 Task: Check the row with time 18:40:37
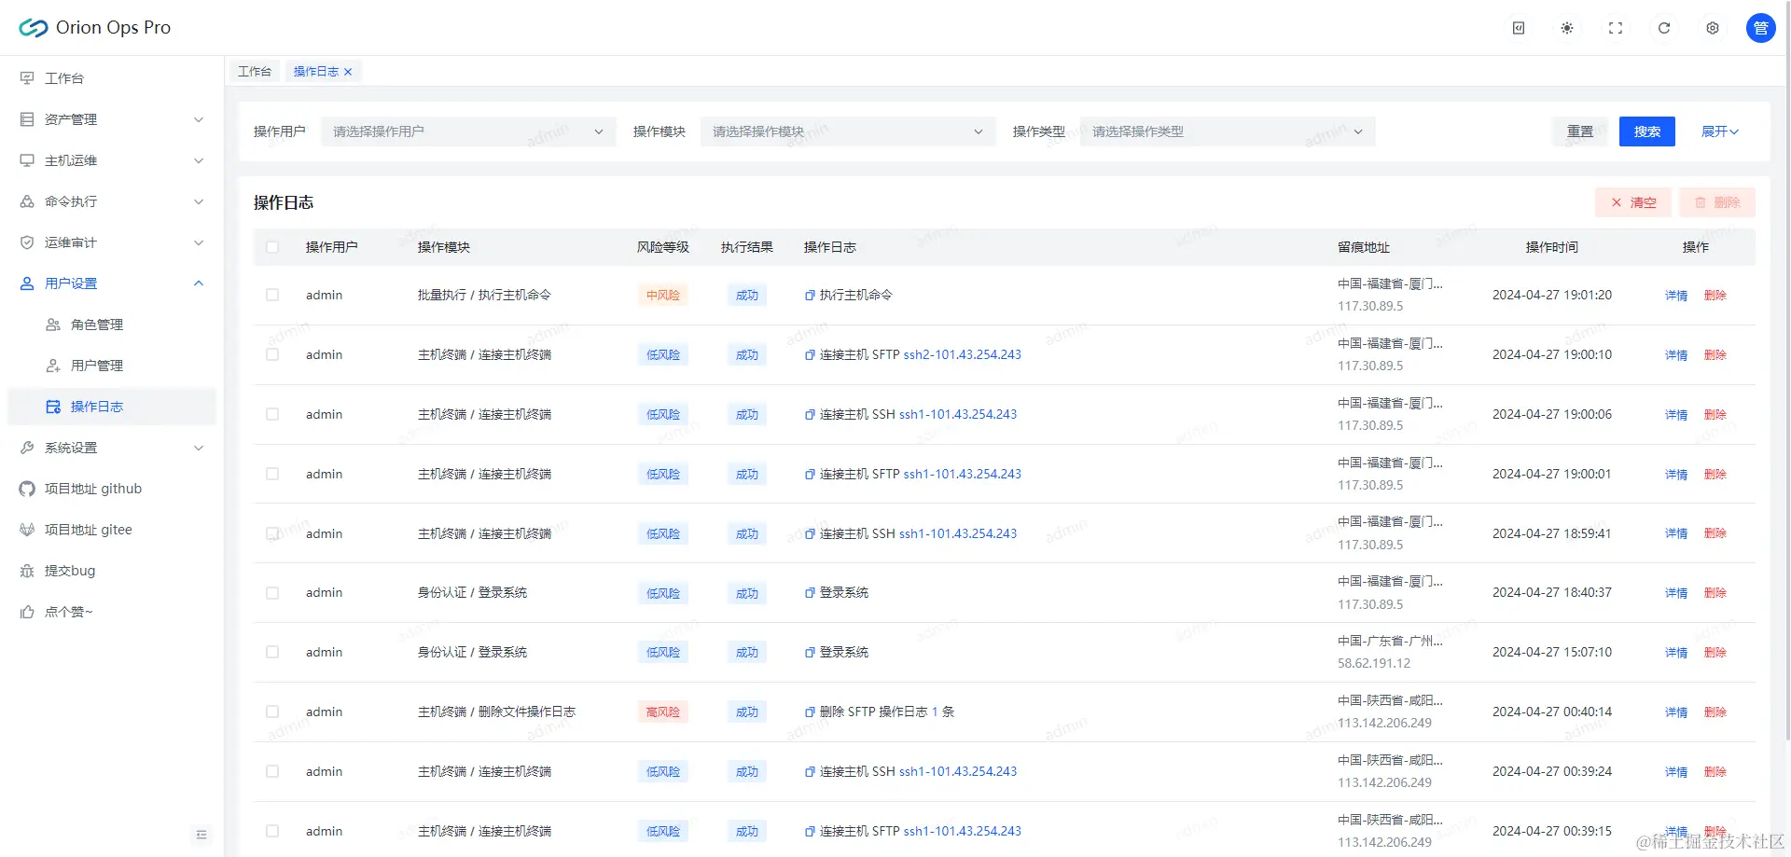[272, 593]
